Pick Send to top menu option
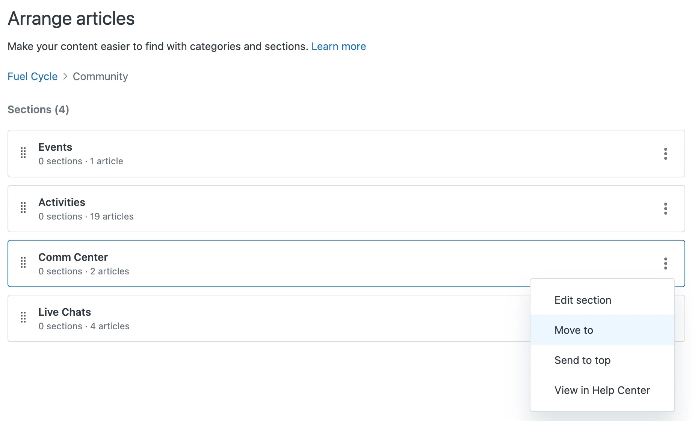692x421 pixels. point(582,360)
